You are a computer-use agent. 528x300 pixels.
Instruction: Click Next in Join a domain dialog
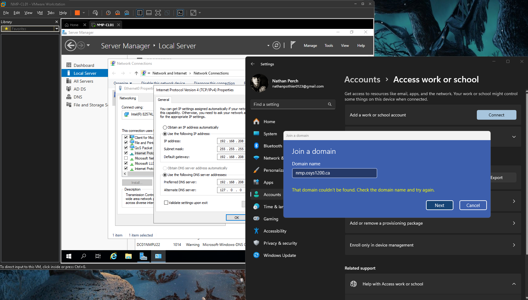pos(439,205)
